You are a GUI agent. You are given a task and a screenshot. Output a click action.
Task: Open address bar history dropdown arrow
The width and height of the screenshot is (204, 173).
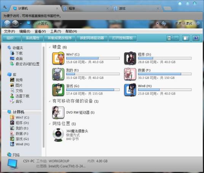click(158, 24)
